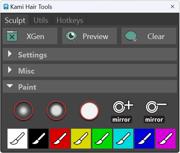Click the shrink selection minus icon
Viewport: 180px width, 153px height.
[x=156, y=106]
